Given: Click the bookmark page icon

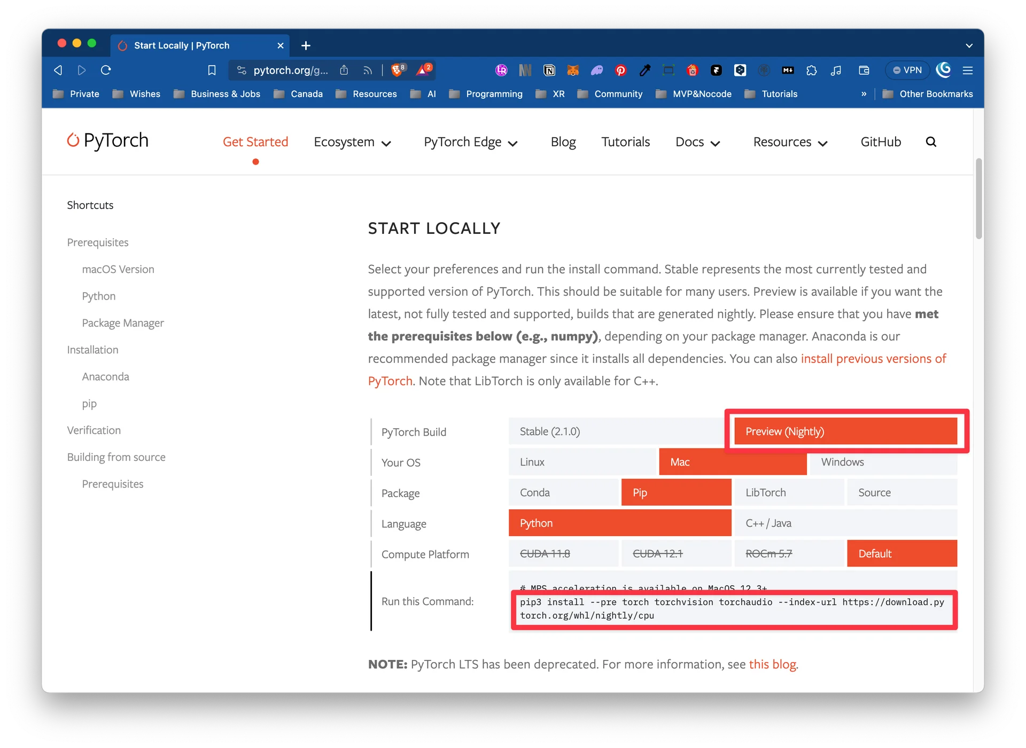Looking at the screenshot, I should coord(212,70).
